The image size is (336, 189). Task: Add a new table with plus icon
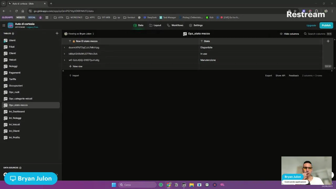pyautogui.click(x=57, y=33)
